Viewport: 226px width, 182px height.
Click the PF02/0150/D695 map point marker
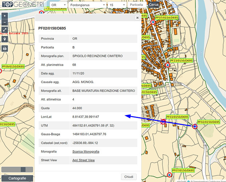click(195, 127)
